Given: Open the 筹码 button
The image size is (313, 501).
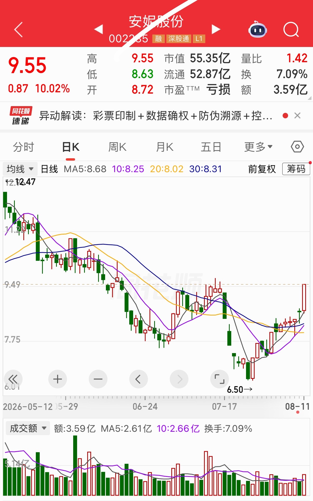Looking at the screenshot, I should click(x=296, y=169).
